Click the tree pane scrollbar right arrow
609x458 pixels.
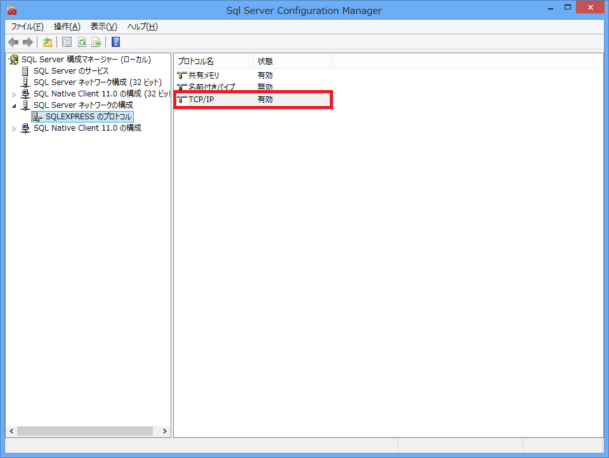click(x=165, y=431)
